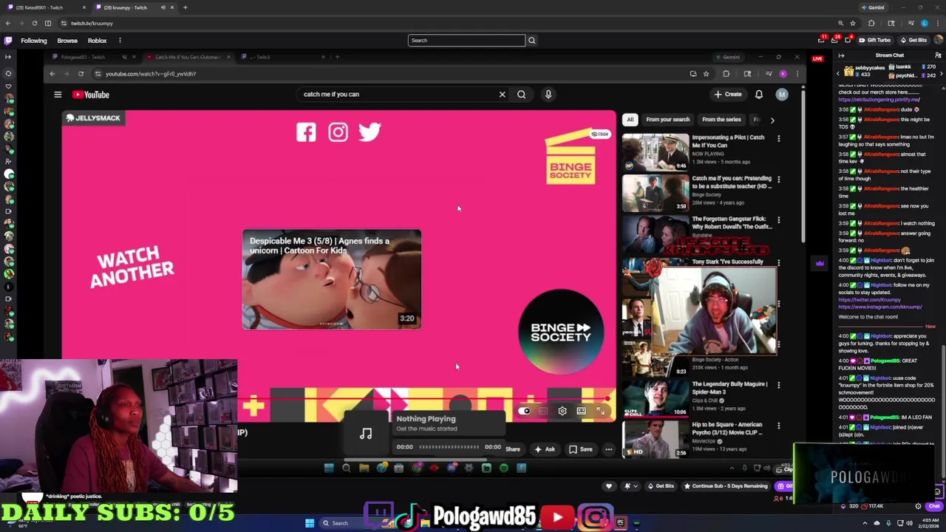Open the chat settings gear icon
Screen dimensions: 946x532
pyautogui.click(x=918, y=506)
